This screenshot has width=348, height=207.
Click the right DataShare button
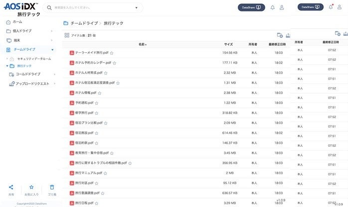[310, 7]
